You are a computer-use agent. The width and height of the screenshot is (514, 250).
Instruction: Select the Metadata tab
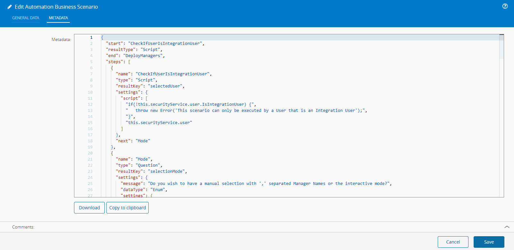pyautogui.click(x=58, y=18)
